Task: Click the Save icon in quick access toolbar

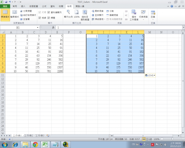Action: click(x=6, y=2)
